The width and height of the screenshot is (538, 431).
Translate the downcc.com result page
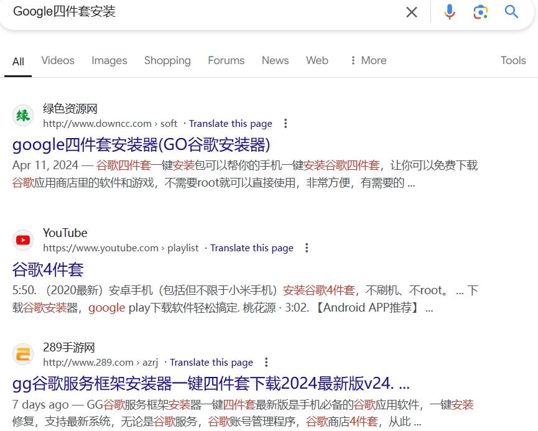point(231,124)
